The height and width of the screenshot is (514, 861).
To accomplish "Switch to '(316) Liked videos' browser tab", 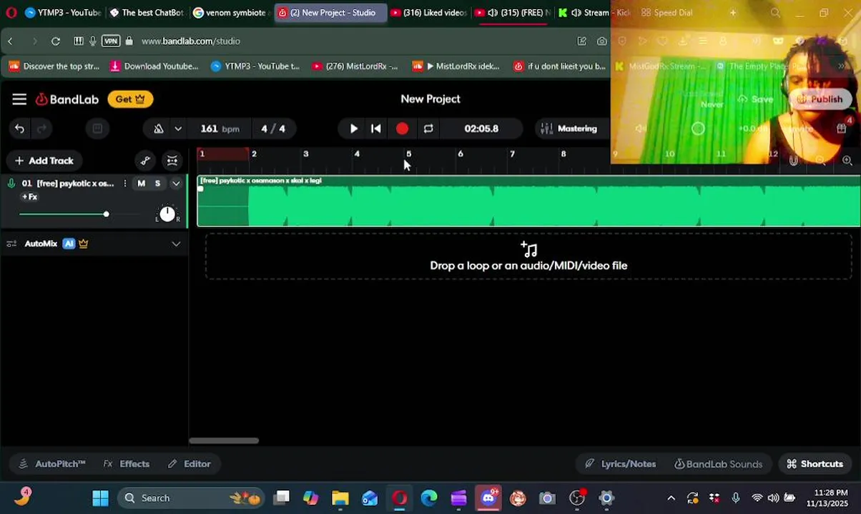I will (x=428, y=13).
